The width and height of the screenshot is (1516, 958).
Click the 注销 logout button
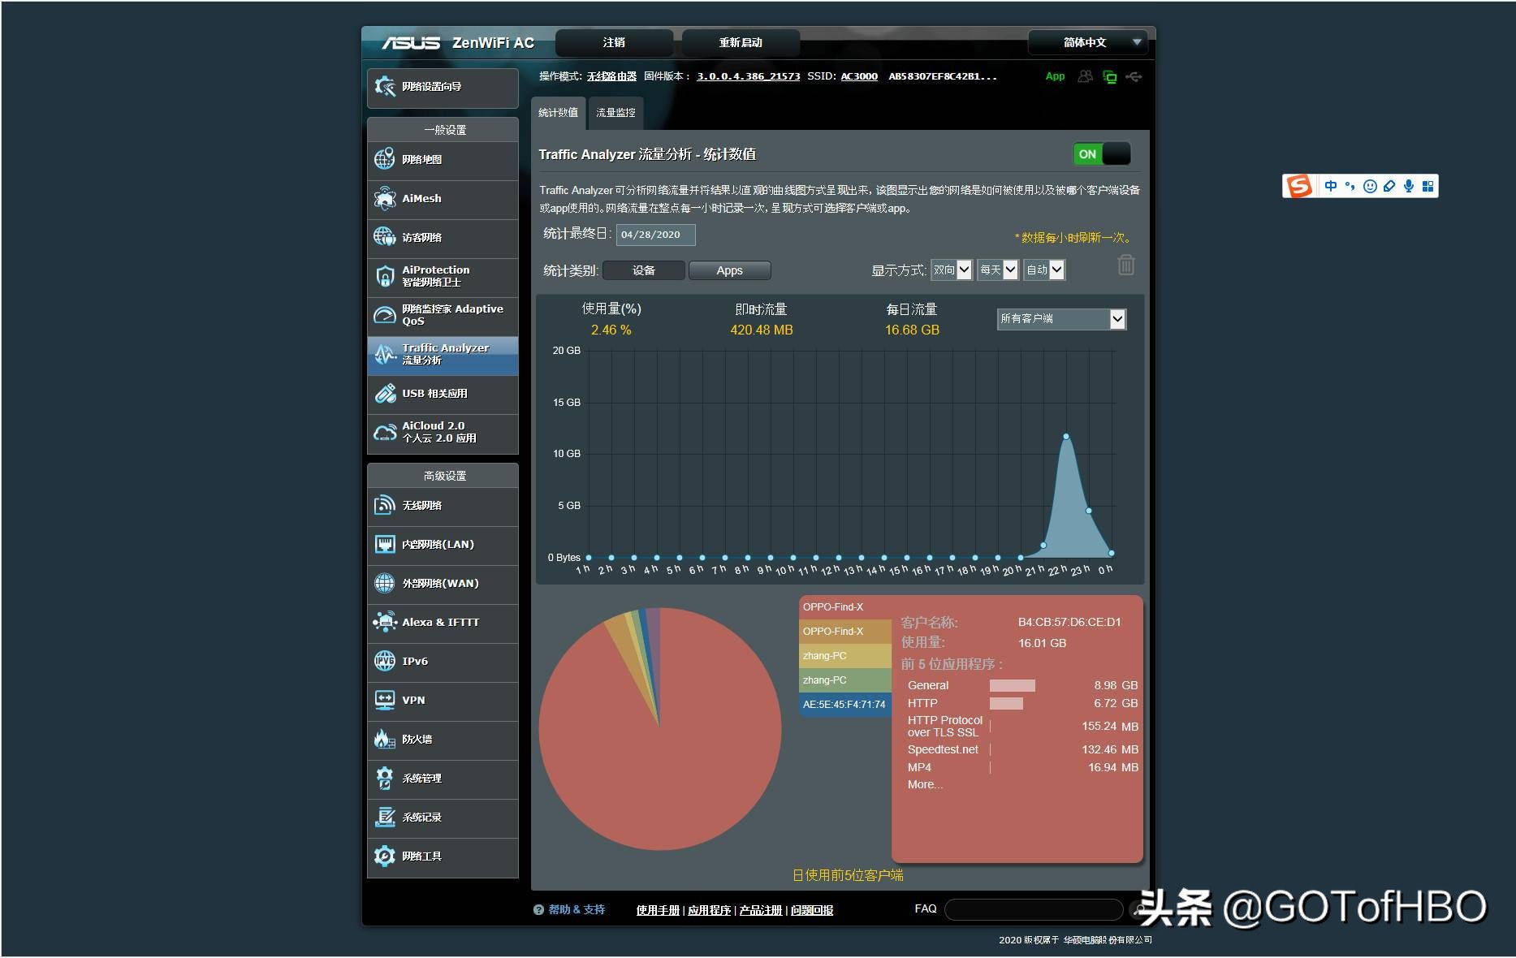click(614, 42)
